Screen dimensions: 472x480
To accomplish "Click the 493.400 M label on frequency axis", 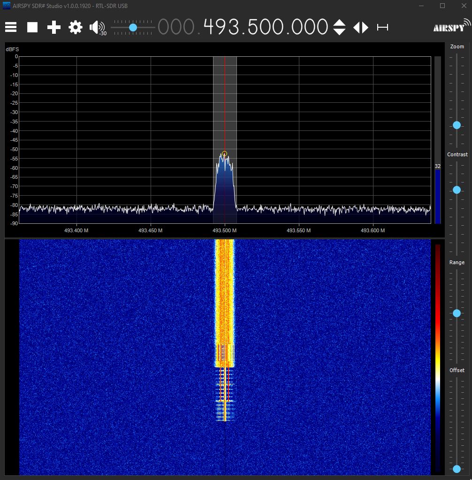I will [76, 230].
